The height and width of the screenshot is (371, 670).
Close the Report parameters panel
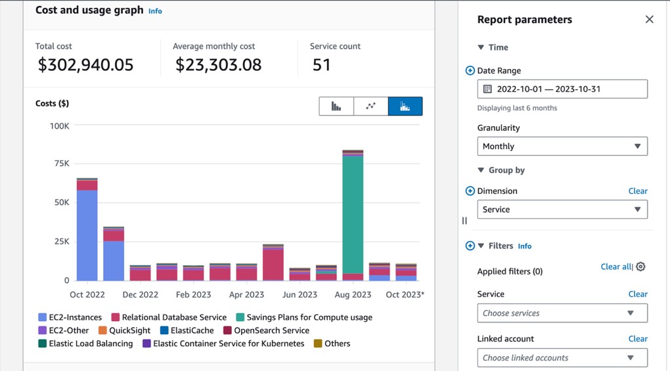point(649,20)
